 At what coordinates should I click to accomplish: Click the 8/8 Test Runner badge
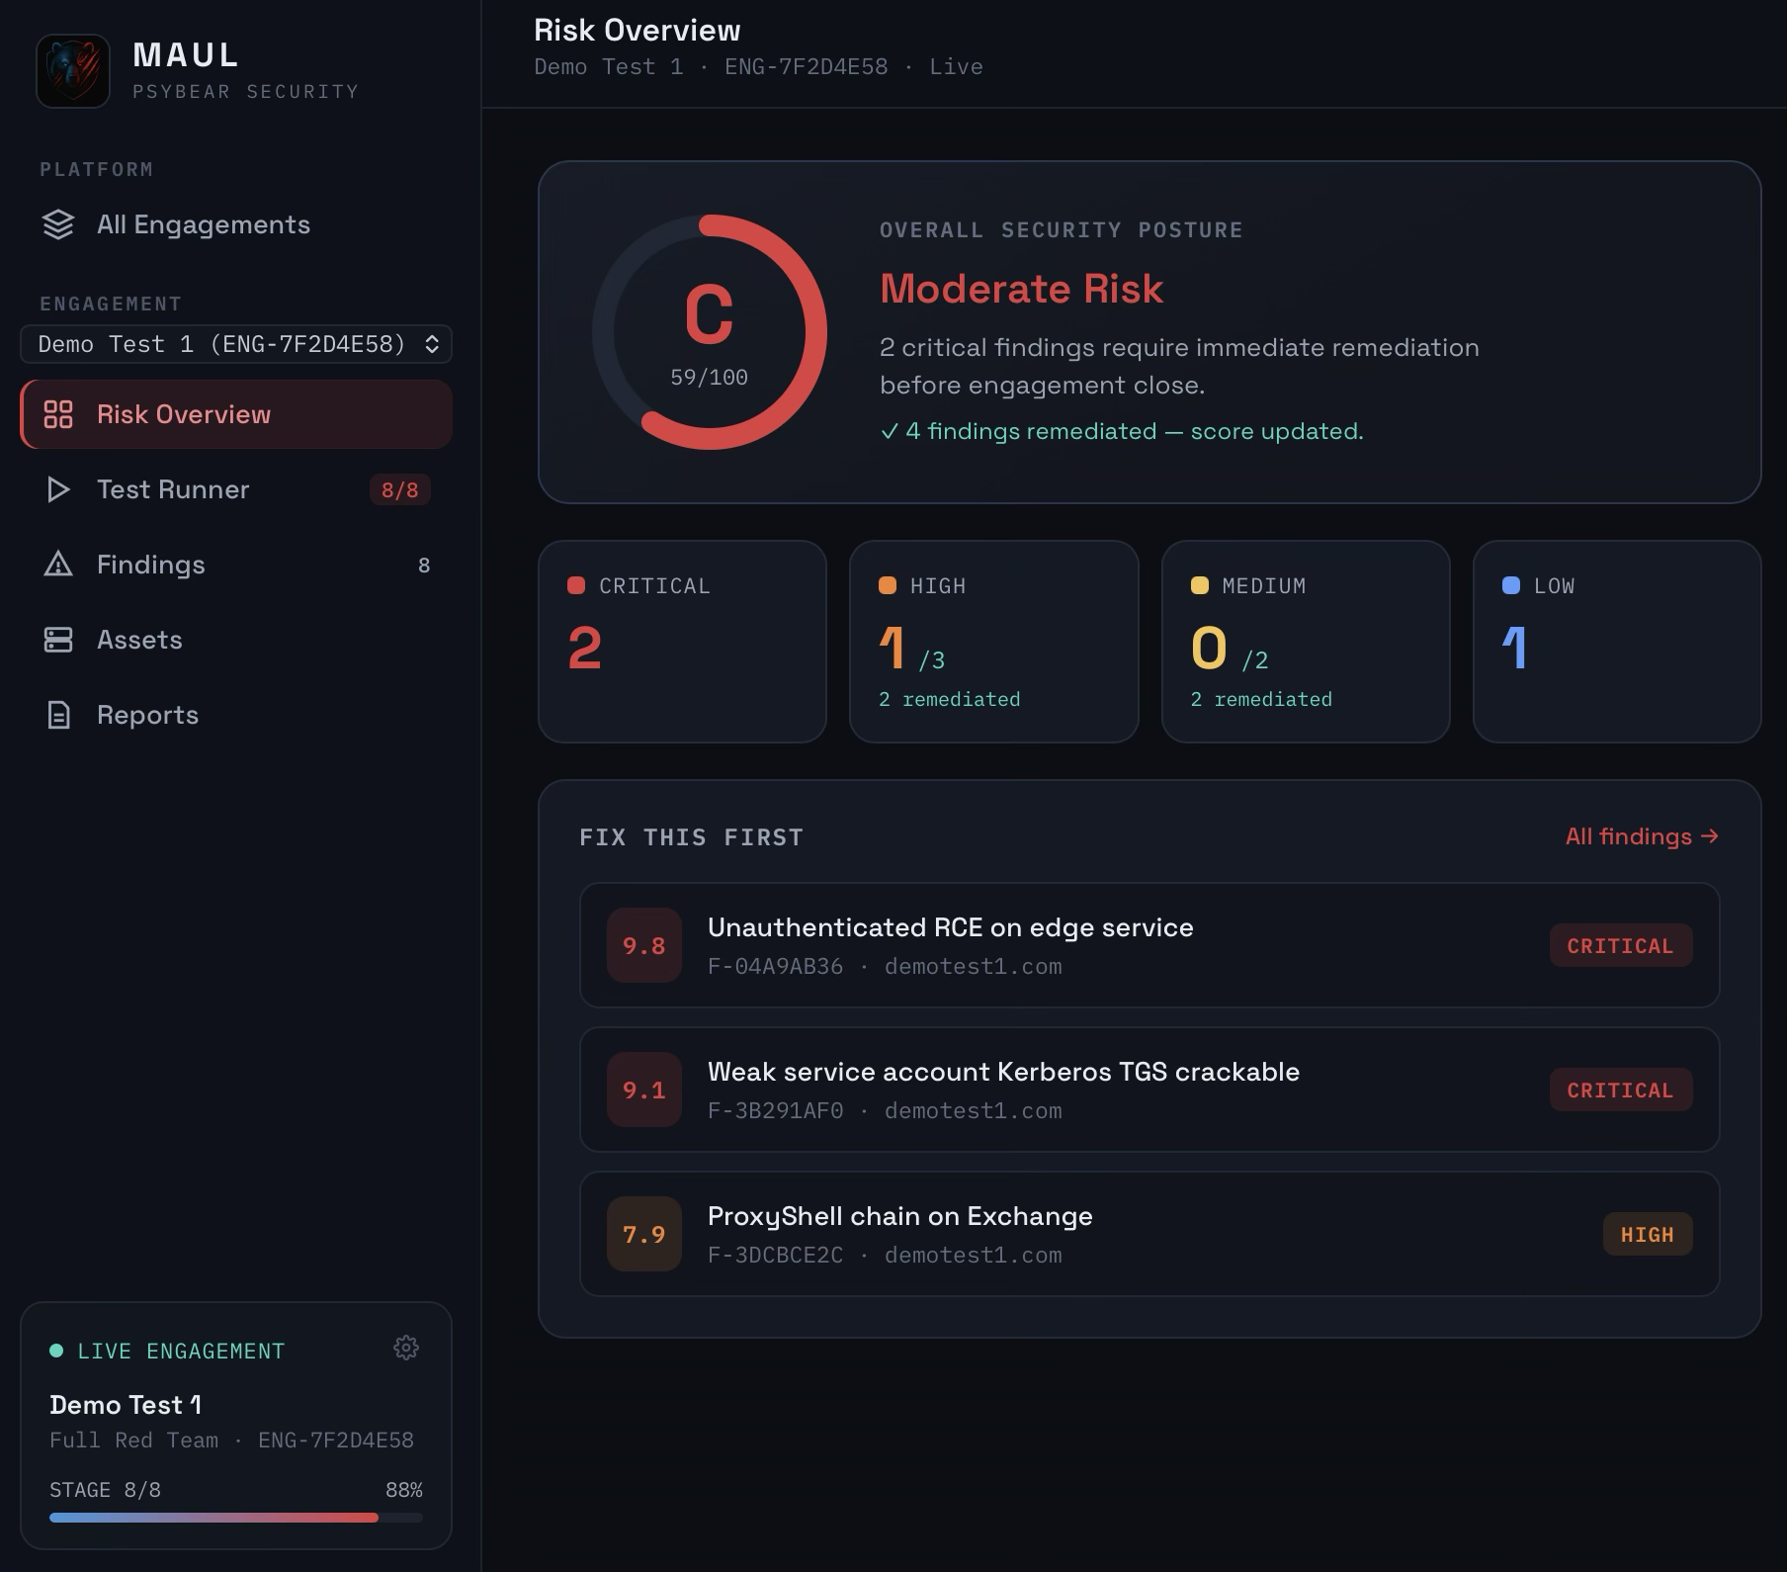[400, 489]
